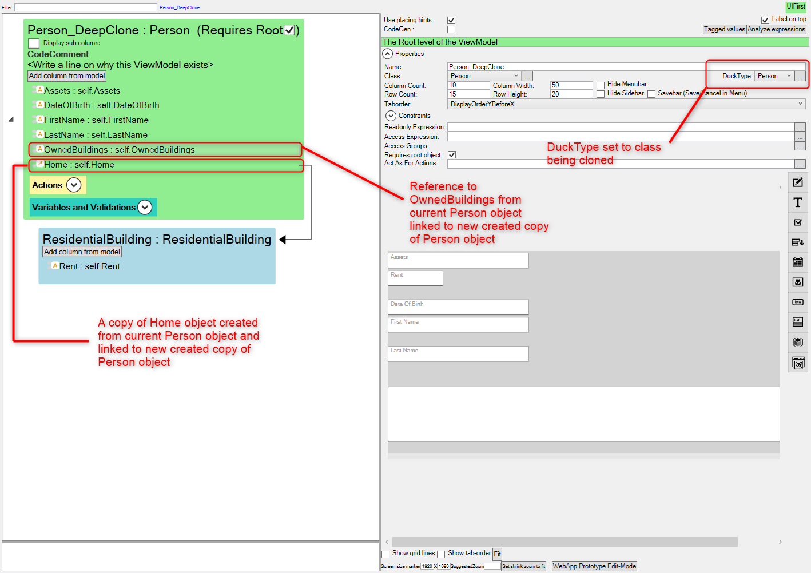This screenshot has width=811, height=573.
Task: Click the edit/pencil widget icon in right toolbar
Action: (798, 182)
